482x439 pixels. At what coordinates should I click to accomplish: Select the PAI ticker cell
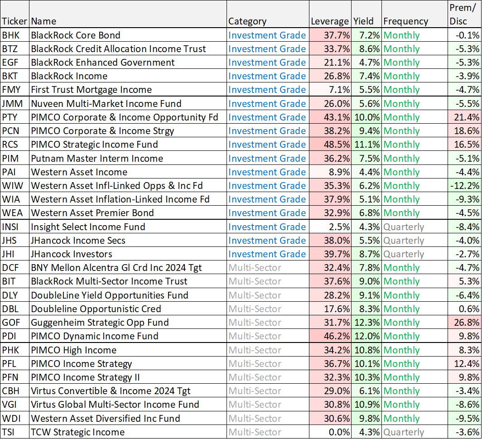14,172
